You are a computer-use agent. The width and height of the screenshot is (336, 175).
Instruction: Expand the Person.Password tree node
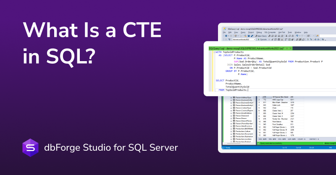point(231,116)
